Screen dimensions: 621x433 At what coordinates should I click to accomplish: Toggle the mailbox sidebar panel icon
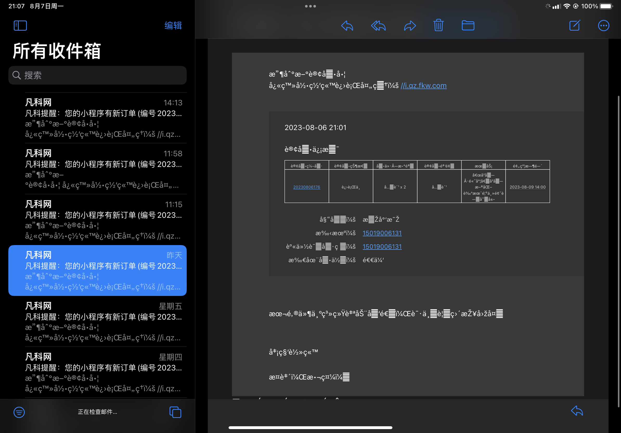(20, 26)
